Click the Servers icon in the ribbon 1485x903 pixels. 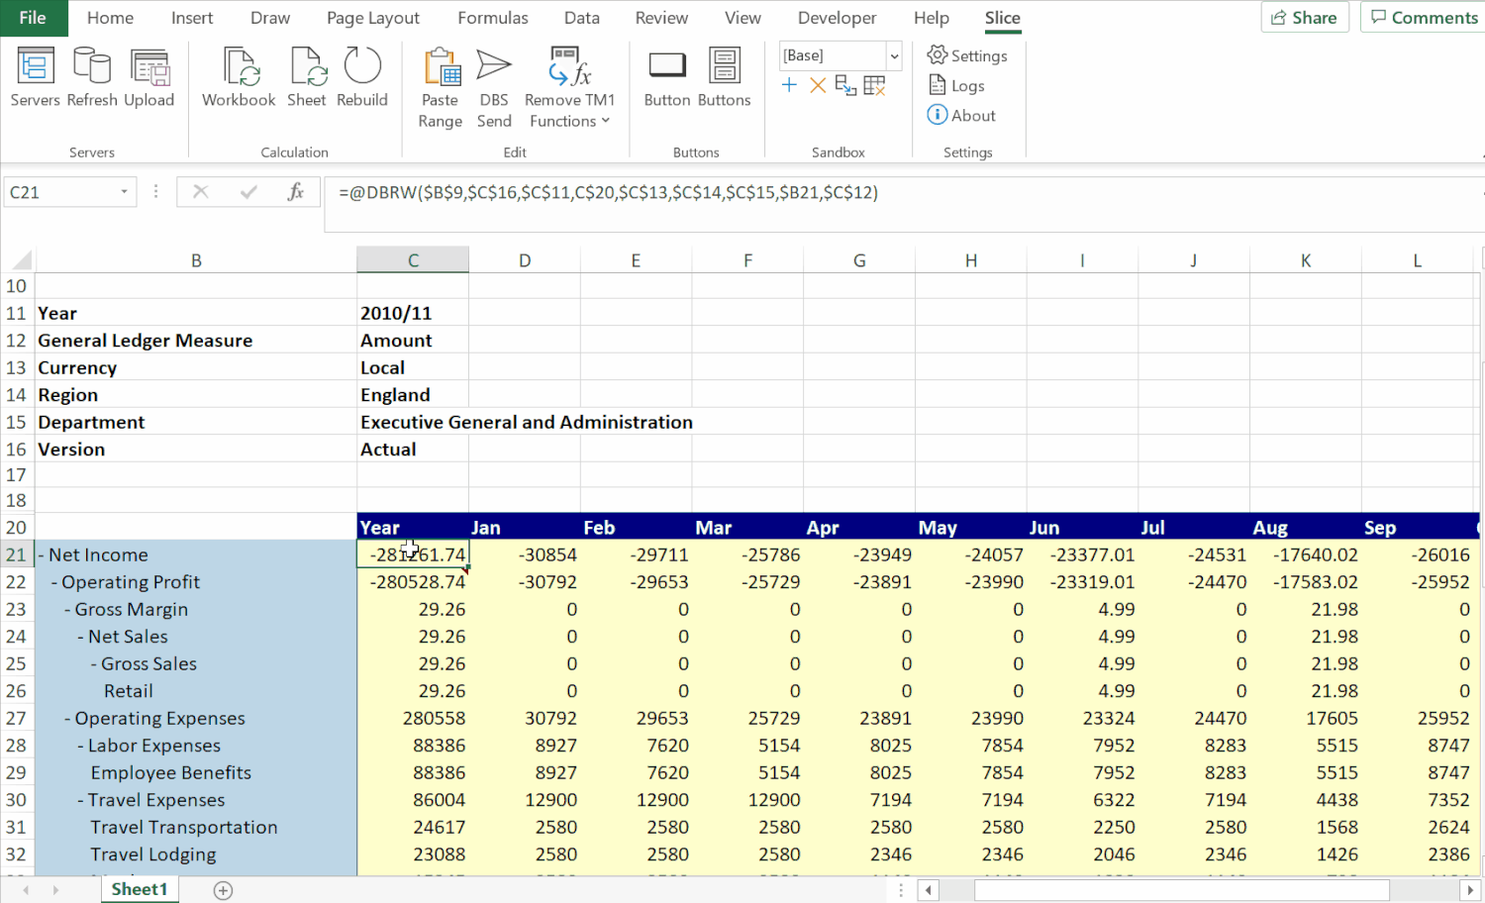pos(35,77)
